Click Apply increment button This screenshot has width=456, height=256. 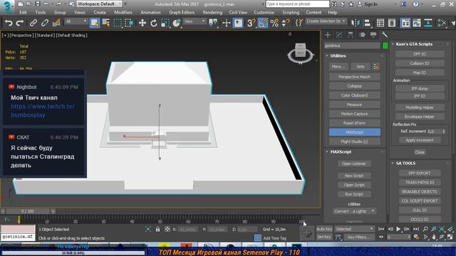420,140
